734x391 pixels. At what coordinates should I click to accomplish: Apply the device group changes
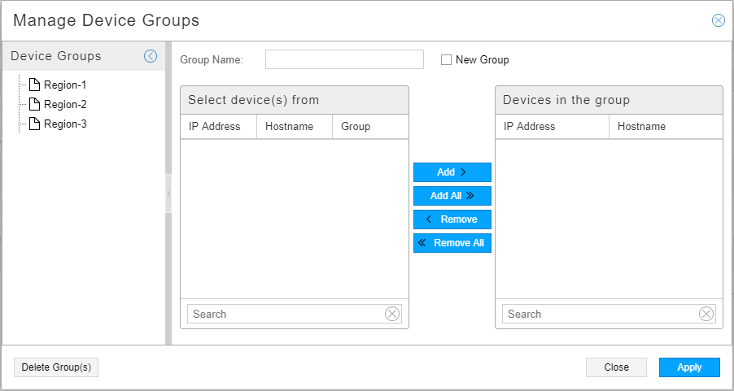(x=689, y=367)
